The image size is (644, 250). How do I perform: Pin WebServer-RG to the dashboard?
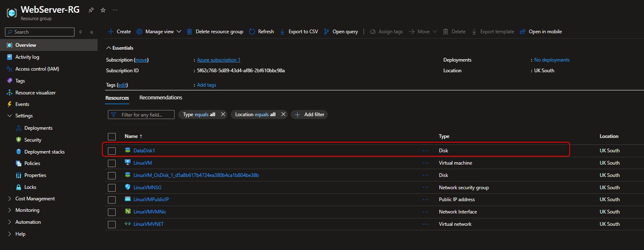91,10
